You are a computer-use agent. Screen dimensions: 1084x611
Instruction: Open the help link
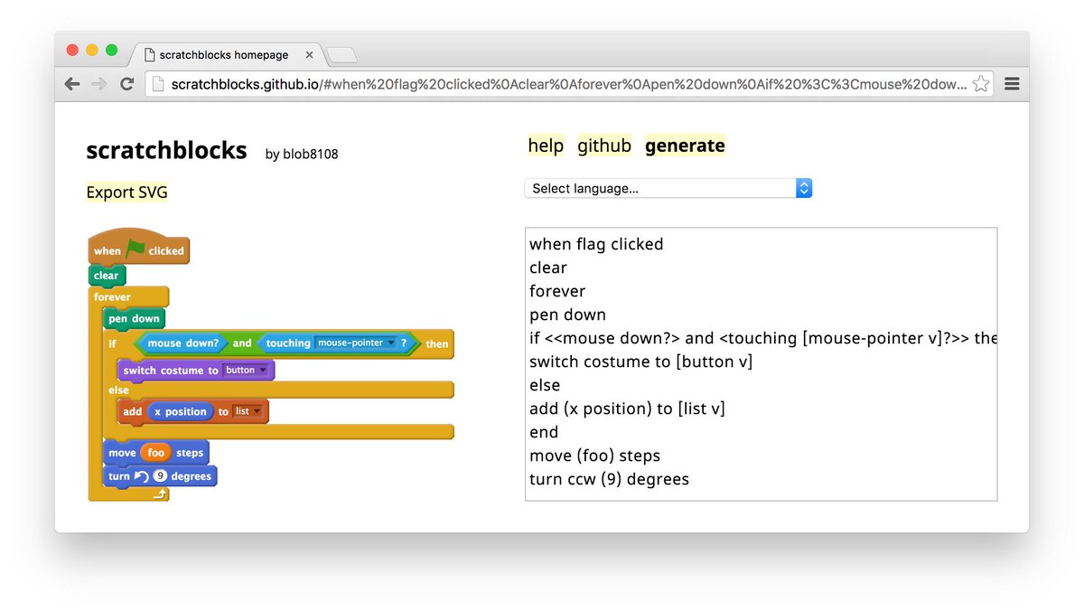[546, 146]
